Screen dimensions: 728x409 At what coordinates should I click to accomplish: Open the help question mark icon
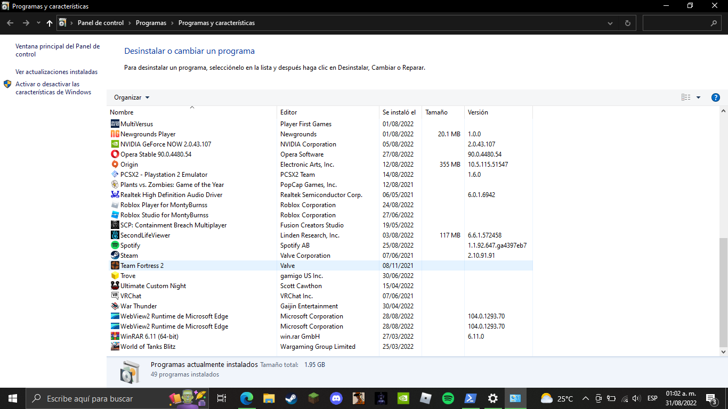coord(716,97)
